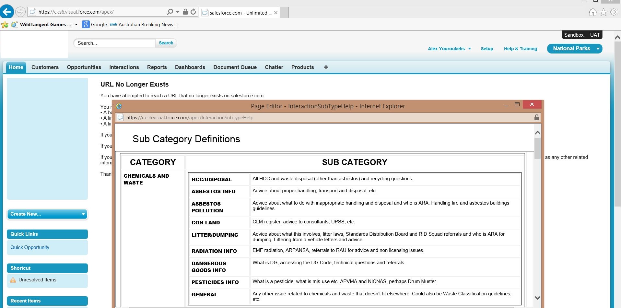Click the Salesforce Search input field
Screen dimensions: 621x308
[114, 43]
